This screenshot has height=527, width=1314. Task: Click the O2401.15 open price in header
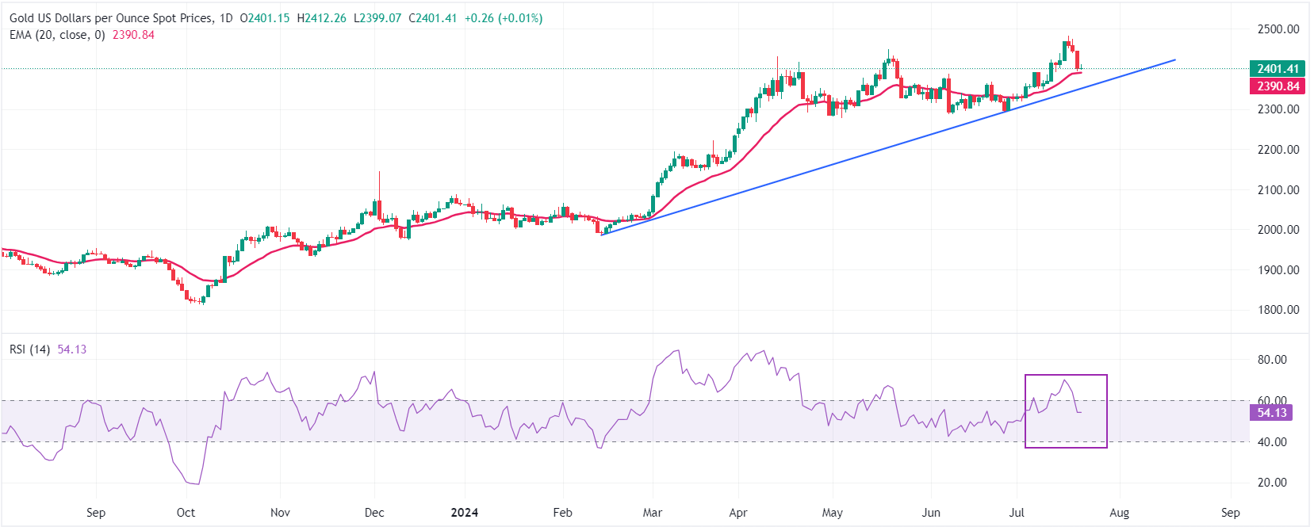point(265,18)
